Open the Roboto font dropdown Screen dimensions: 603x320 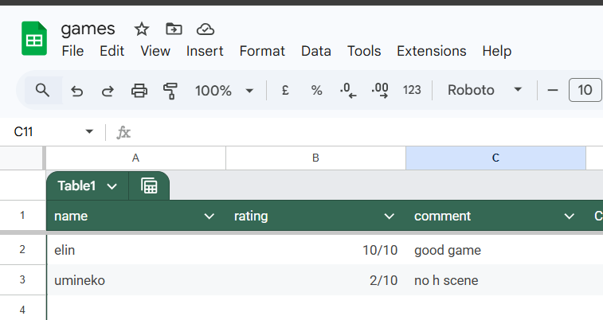pyautogui.click(x=484, y=90)
